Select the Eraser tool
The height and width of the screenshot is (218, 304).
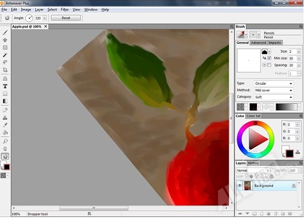pos(5,109)
